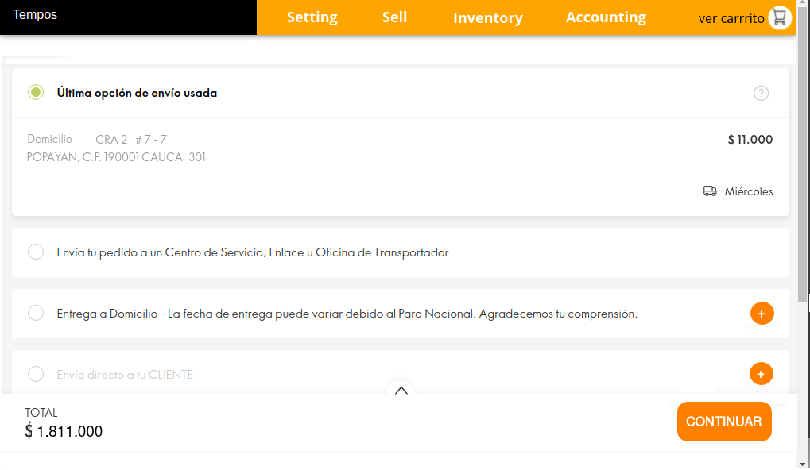
Task: Click the delivery truck icon
Action: point(710,191)
